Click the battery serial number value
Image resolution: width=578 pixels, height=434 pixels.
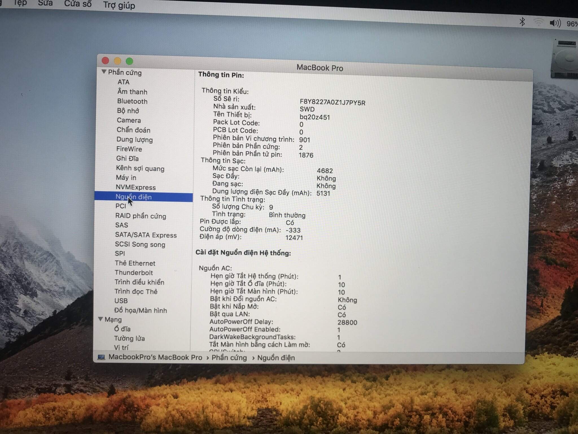(x=332, y=102)
